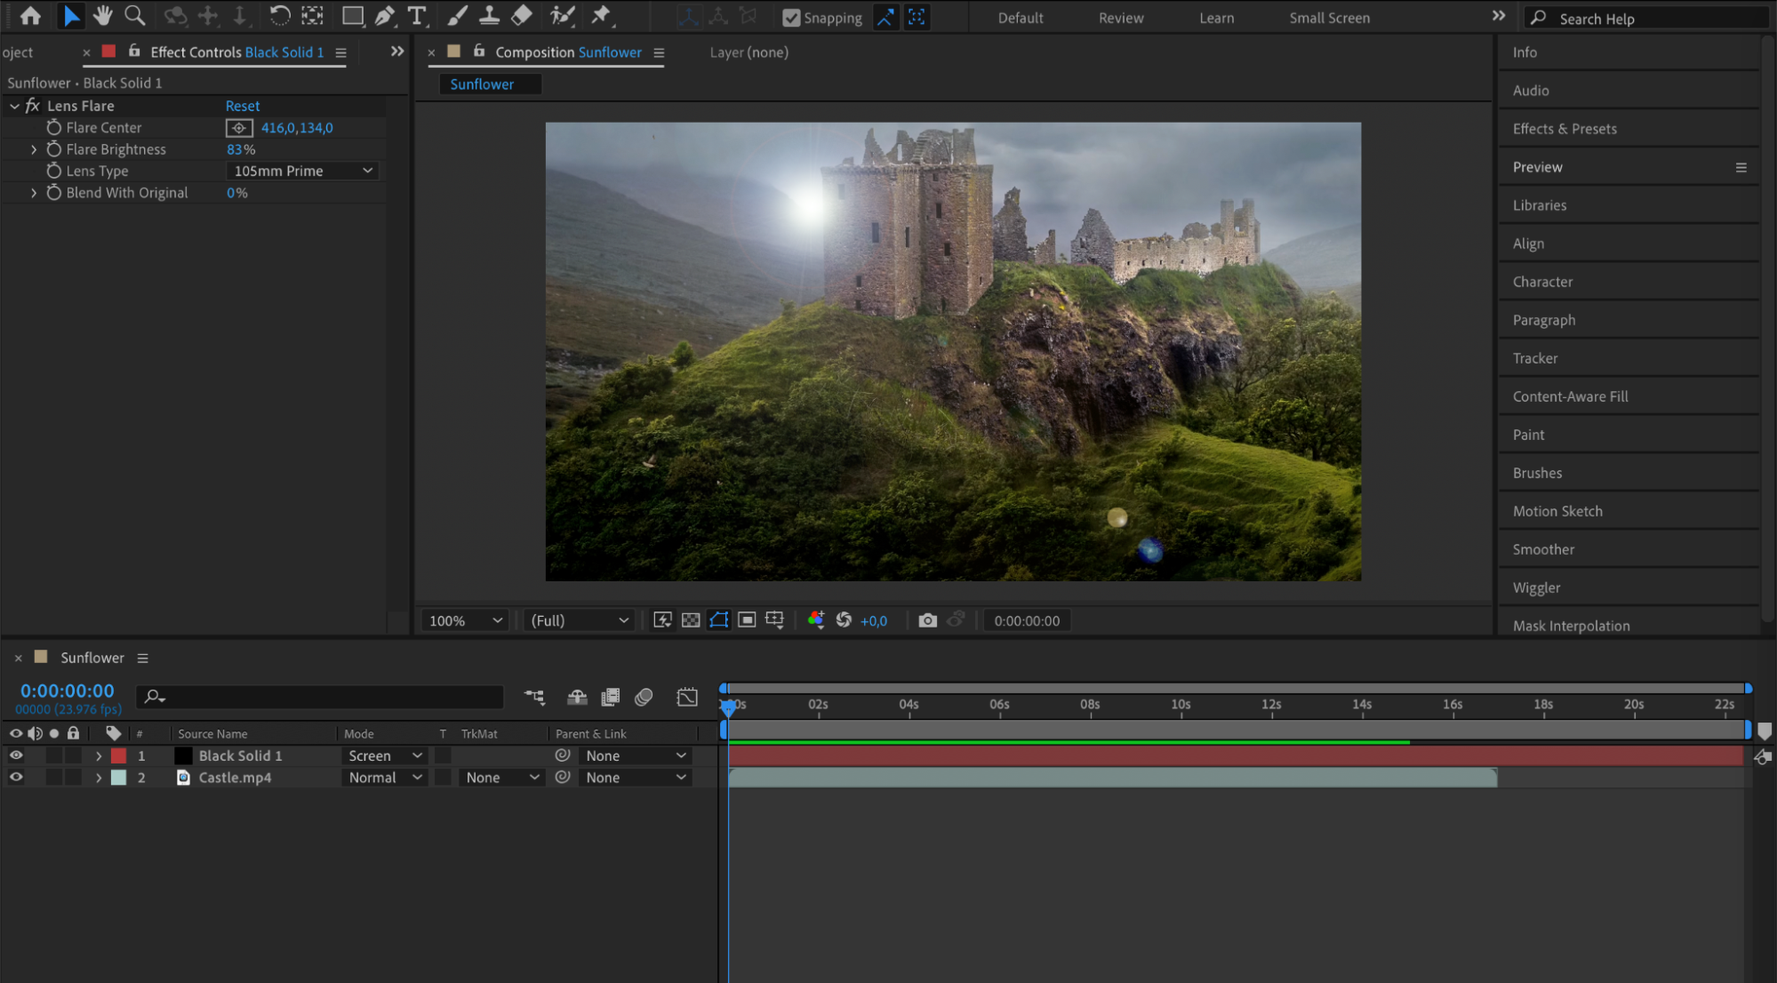Toggle transparency grid in viewer
The image size is (1777, 983).
(691, 620)
